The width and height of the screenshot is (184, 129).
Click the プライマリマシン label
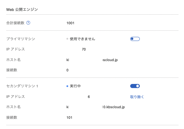pos(21,39)
